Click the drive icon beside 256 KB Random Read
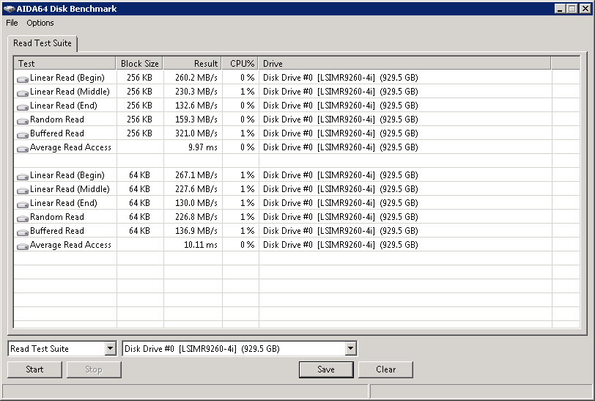 tap(23, 120)
